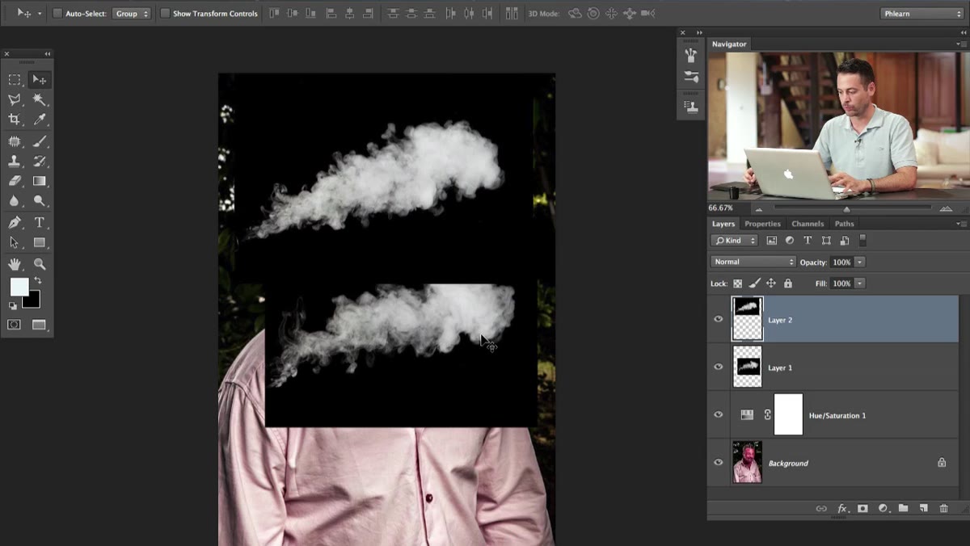This screenshot has height=546, width=970.
Task: Collapse toolbox panel double-arrow
Action: tap(47, 53)
